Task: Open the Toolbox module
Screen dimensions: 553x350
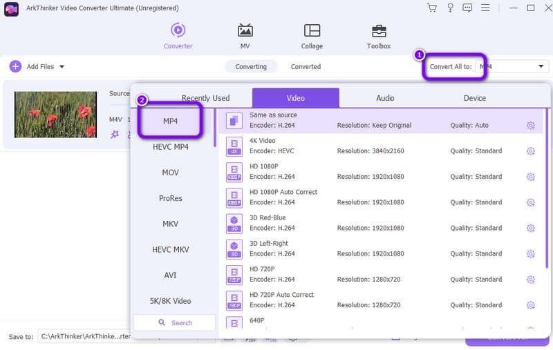Action: point(378,36)
